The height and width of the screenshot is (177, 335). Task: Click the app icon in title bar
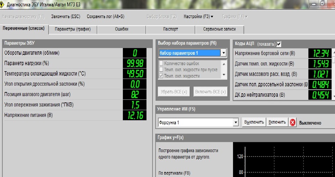[2, 4]
